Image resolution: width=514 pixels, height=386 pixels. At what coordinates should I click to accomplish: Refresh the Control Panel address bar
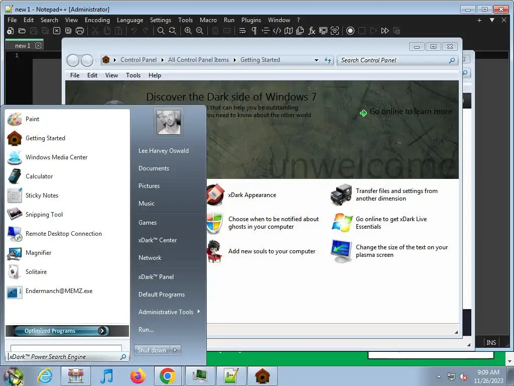[328, 60]
